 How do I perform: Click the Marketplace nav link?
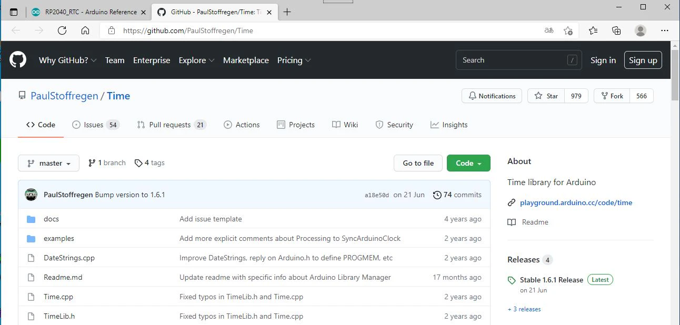(246, 60)
